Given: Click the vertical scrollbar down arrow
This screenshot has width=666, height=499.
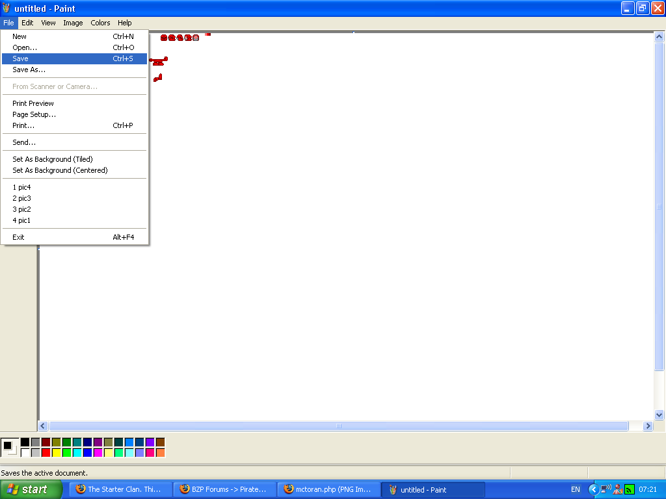Looking at the screenshot, I should tap(658, 415).
